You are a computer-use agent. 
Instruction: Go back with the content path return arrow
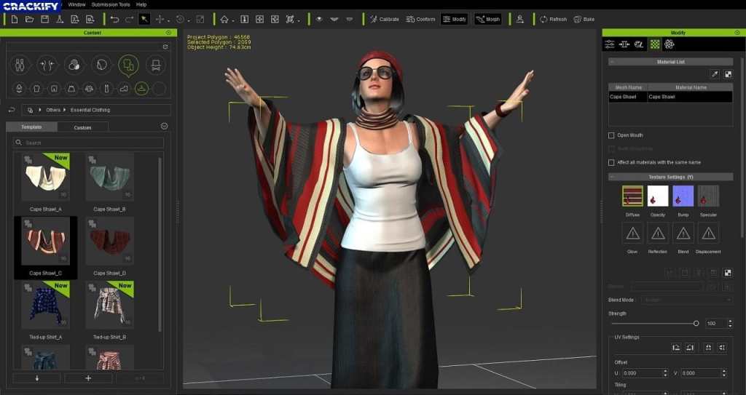coord(12,110)
